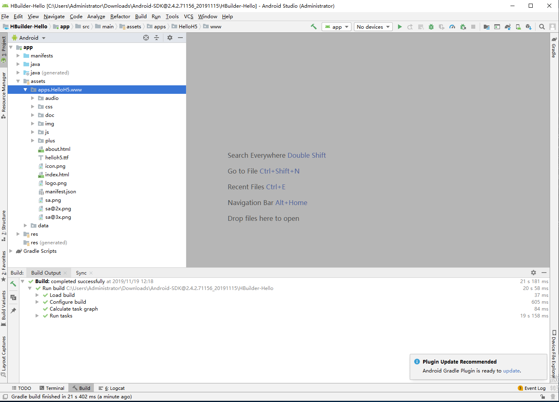This screenshot has height=402, width=559.
Task: Click Toggle view icon in Build panel
Action: tap(13, 297)
